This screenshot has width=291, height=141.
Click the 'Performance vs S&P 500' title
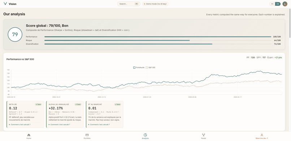[x=20, y=59]
